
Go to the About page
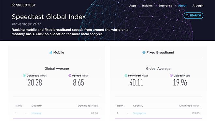(x=182, y=6)
